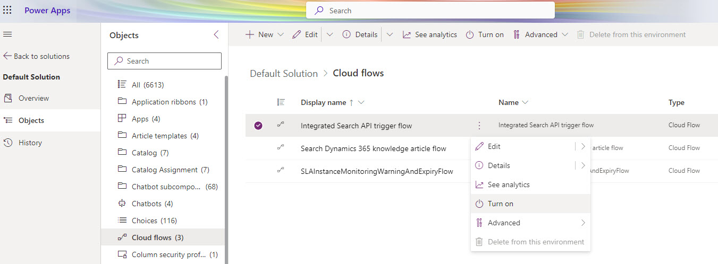Click the Objects search input field
The width and height of the screenshot is (718, 264).
[x=170, y=61]
